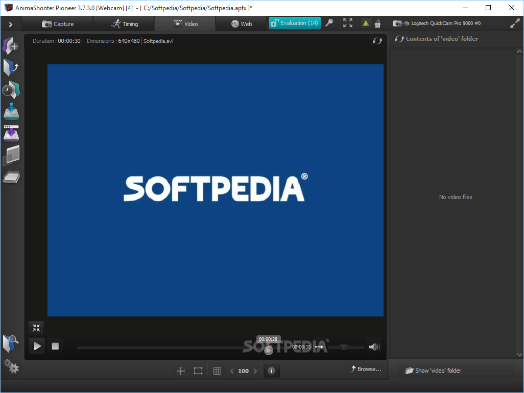Click the zoom value 100

tap(243, 371)
